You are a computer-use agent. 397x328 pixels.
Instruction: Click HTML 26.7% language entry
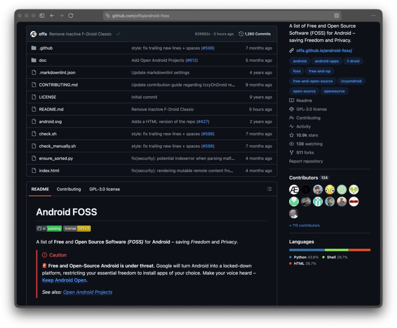303,264
